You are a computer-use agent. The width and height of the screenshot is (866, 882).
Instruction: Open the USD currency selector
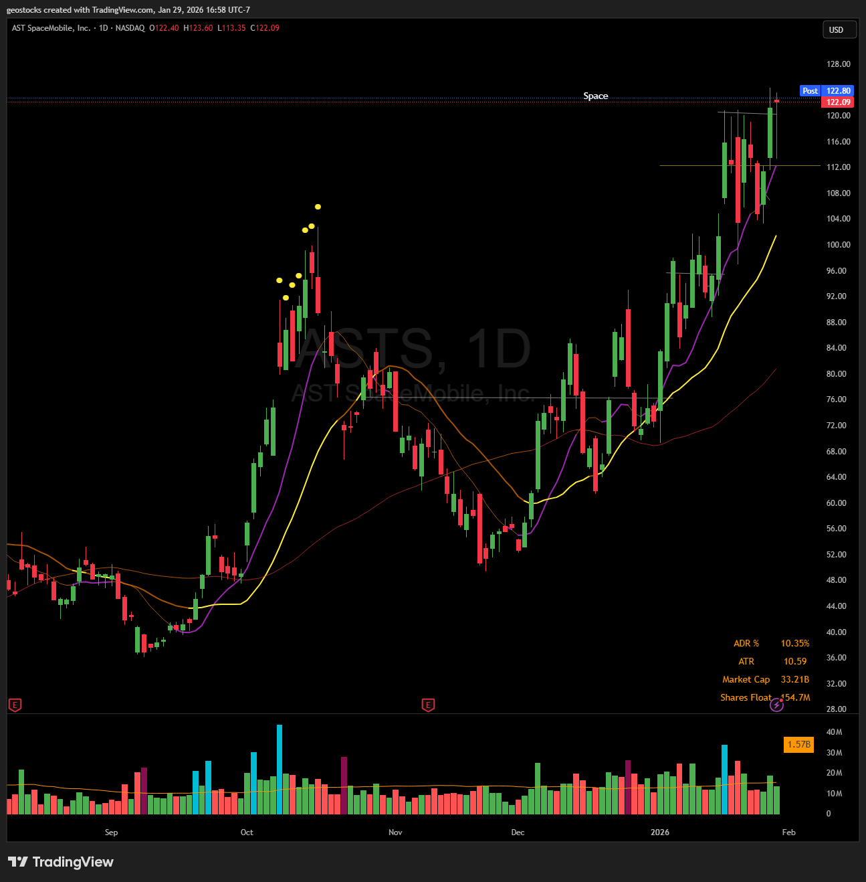[839, 29]
